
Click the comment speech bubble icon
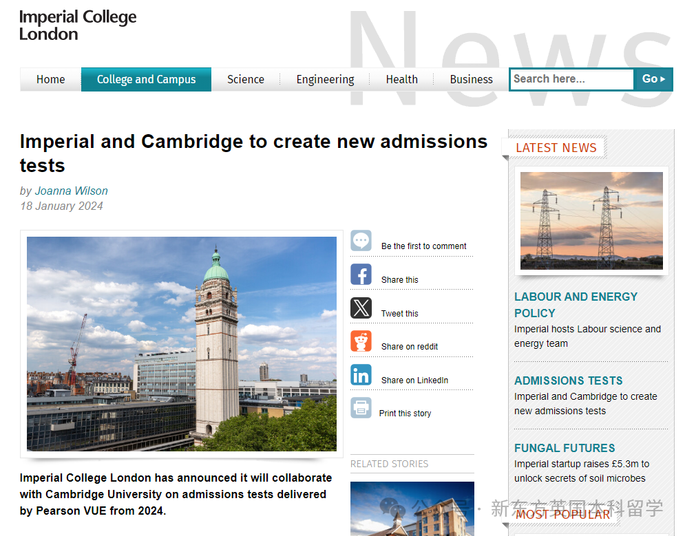tap(361, 241)
